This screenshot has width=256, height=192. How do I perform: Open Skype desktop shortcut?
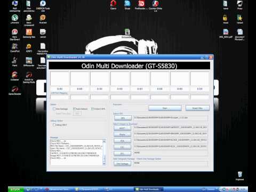(x=127, y=5)
